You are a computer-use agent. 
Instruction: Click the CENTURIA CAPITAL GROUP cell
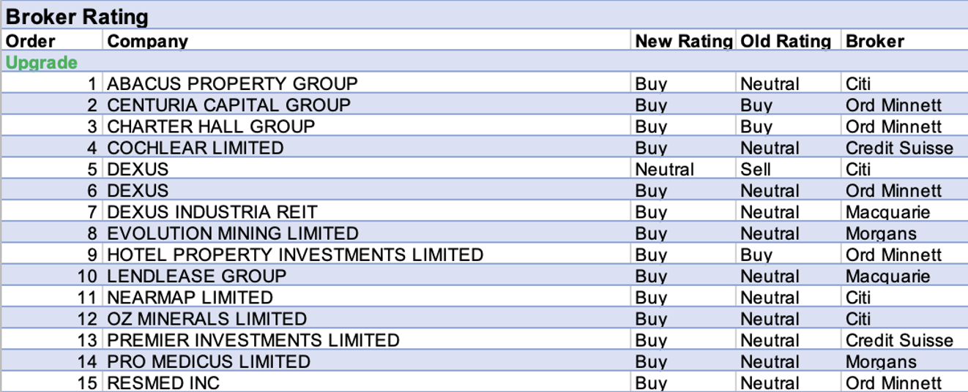click(x=228, y=105)
